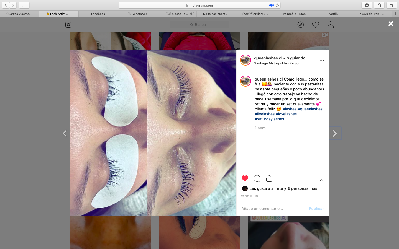
Task: Open the Explore compass icon
Action: click(301, 25)
